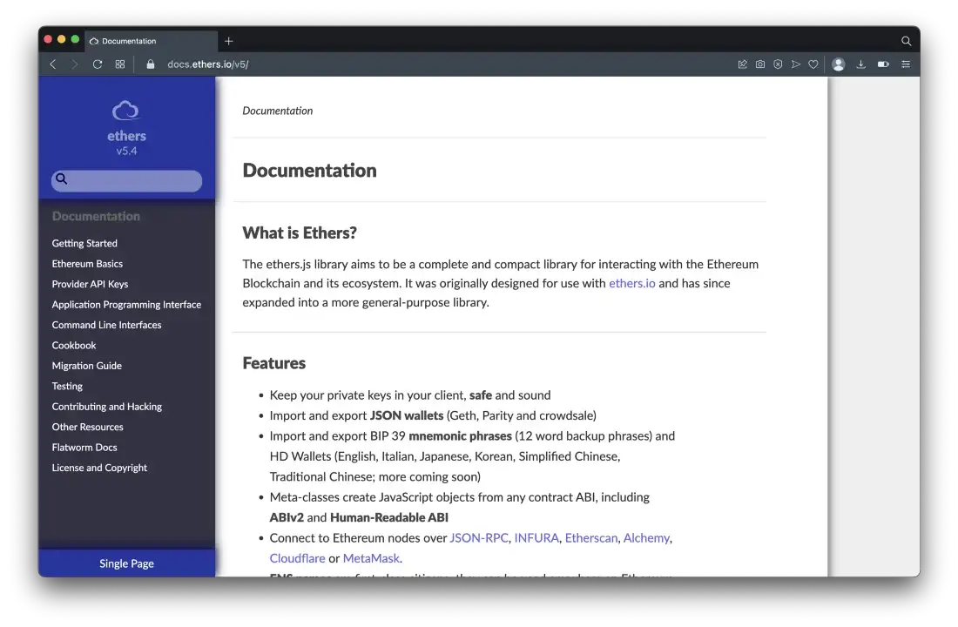The height and width of the screenshot is (627, 958).
Task: Open the speed dial grid icon
Action: point(120,64)
